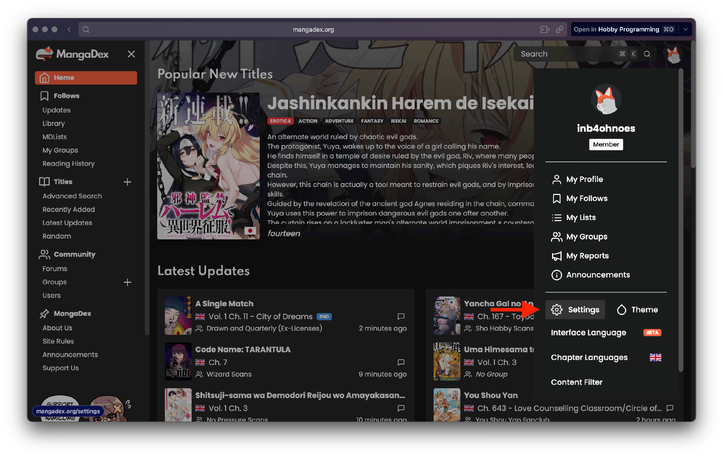This screenshot has width=723, height=457.
Task: Click the browser copy link icon
Action: (x=560, y=30)
